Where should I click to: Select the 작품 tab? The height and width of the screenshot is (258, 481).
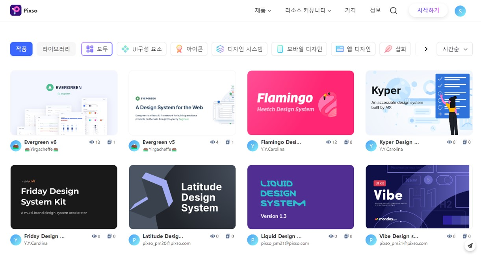(21, 49)
